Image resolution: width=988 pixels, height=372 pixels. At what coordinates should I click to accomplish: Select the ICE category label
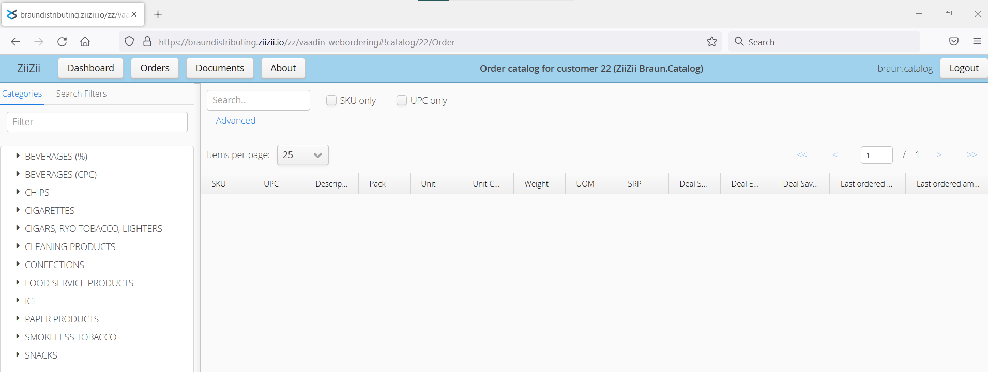tap(31, 301)
